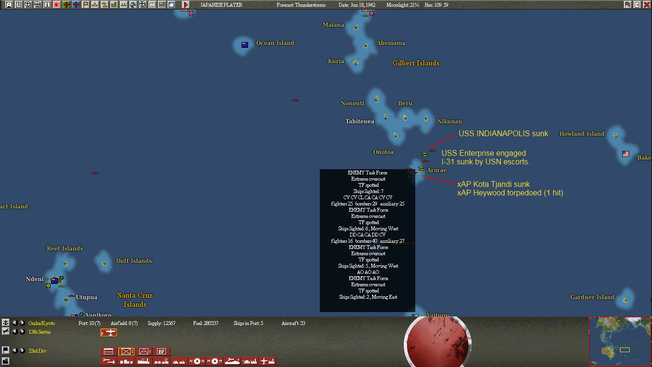Click the 'N' gear industry button
The image size is (652, 367).
point(197,361)
